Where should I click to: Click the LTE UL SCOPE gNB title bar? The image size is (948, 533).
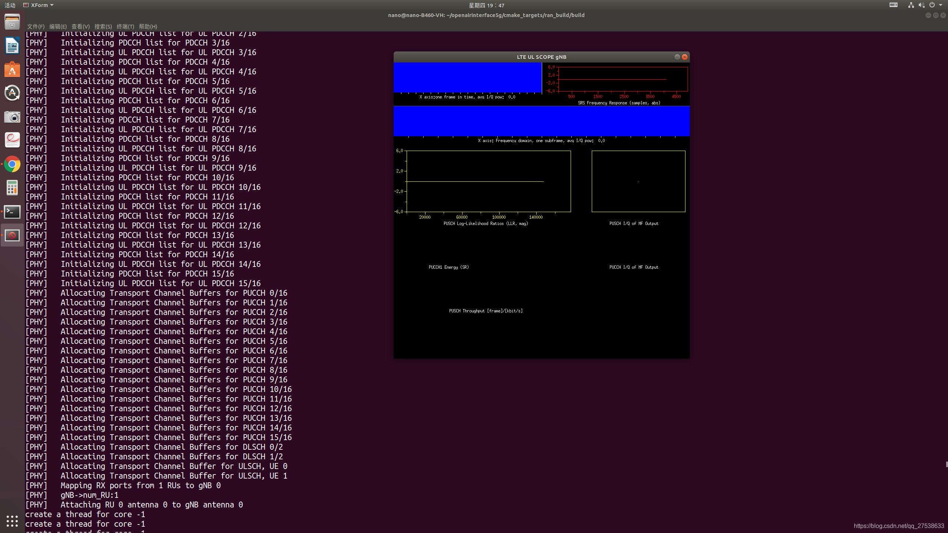pos(541,57)
